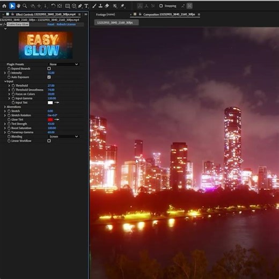Select the Puppet Pin tool
This screenshot has height=279, width=279.
(122, 6)
